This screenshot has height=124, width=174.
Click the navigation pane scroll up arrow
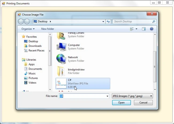click(x=50, y=34)
